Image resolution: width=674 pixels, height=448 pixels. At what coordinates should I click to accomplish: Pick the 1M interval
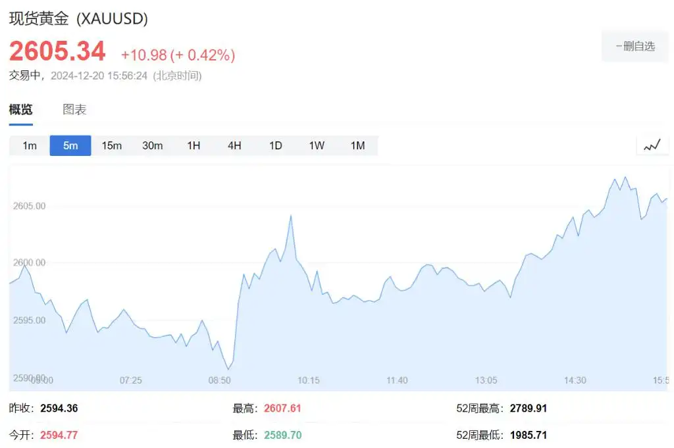click(357, 145)
